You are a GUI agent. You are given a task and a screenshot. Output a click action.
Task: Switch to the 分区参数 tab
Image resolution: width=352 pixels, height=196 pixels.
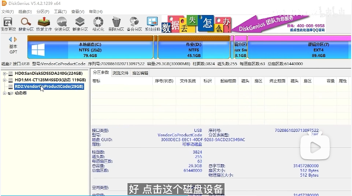point(101,73)
